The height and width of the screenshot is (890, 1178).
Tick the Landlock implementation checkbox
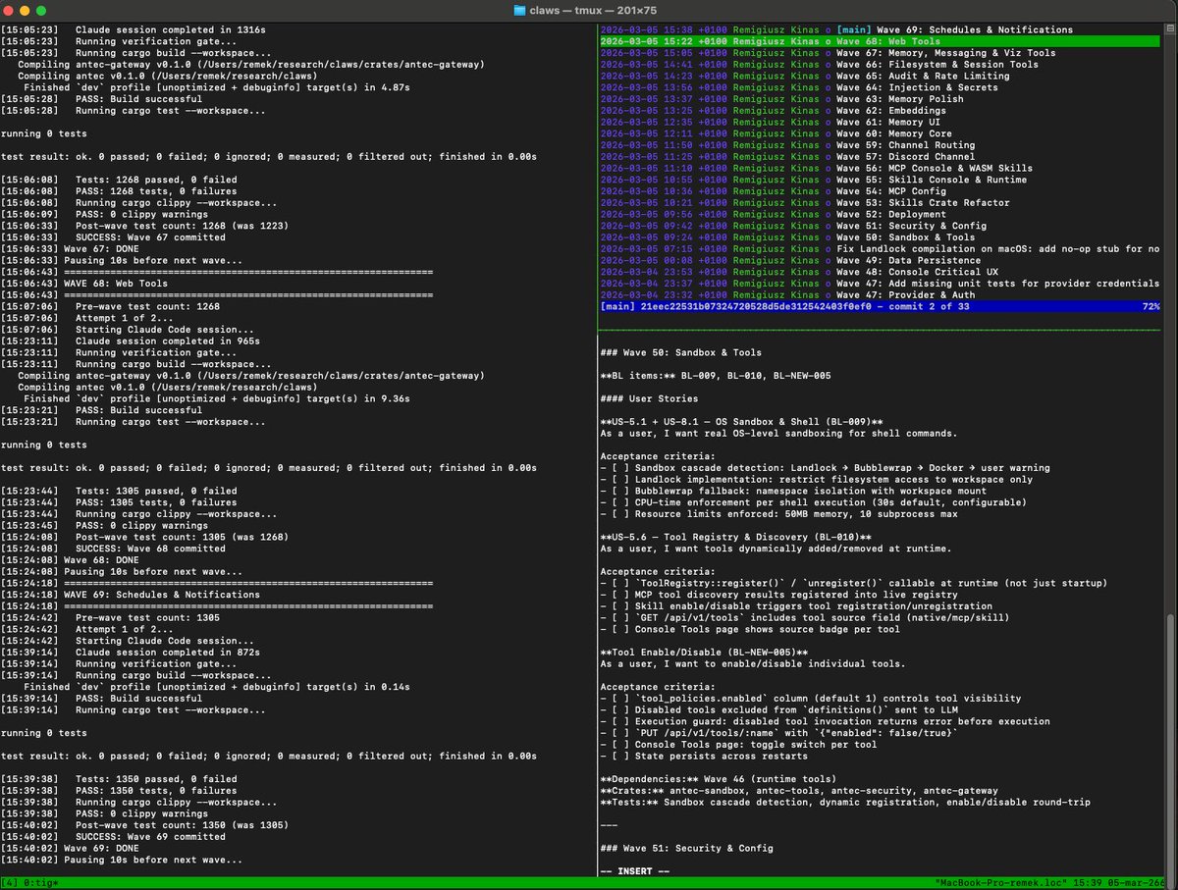point(620,480)
